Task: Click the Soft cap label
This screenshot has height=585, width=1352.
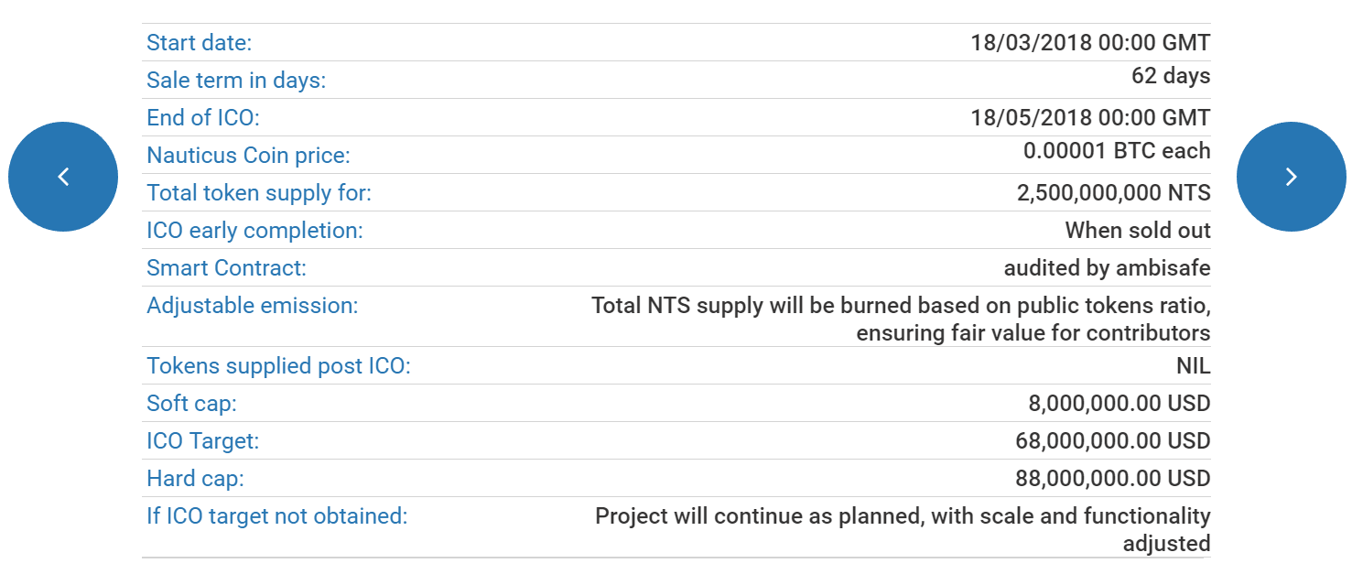Action: (191, 404)
